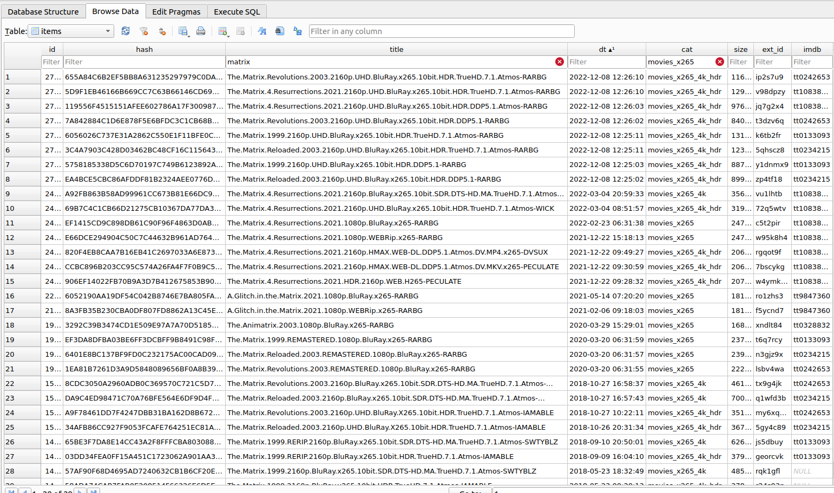Sort by the ext_id column header
The height and width of the screenshot is (493, 834).
[772, 49]
